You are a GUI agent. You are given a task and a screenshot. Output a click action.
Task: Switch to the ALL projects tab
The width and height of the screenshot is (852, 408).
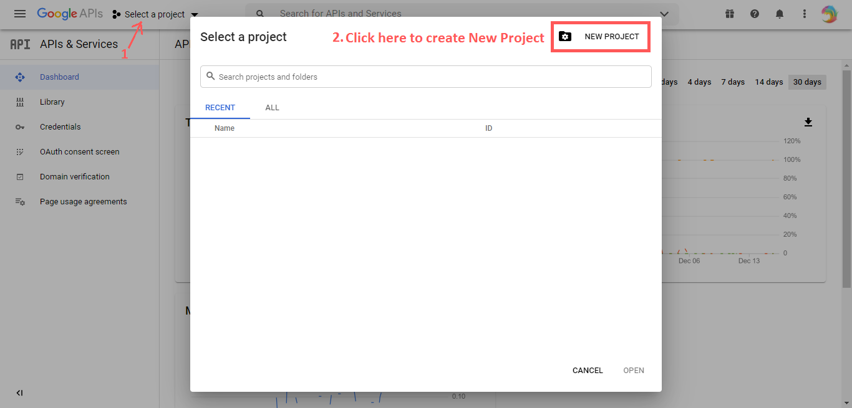click(x=272, y=107)
